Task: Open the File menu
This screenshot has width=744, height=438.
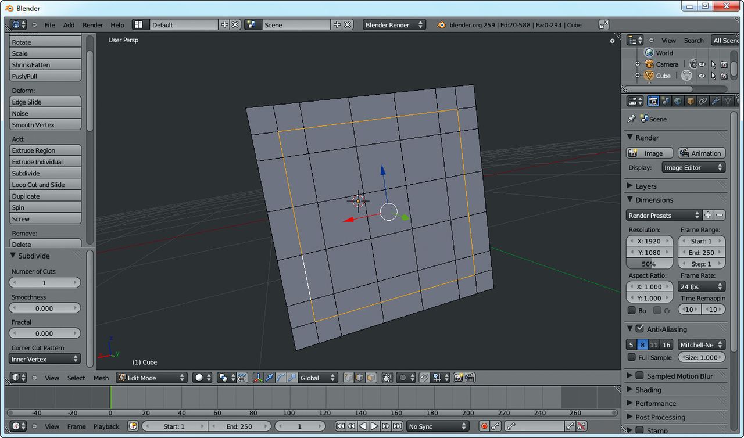Action: (x=50, y=25)
